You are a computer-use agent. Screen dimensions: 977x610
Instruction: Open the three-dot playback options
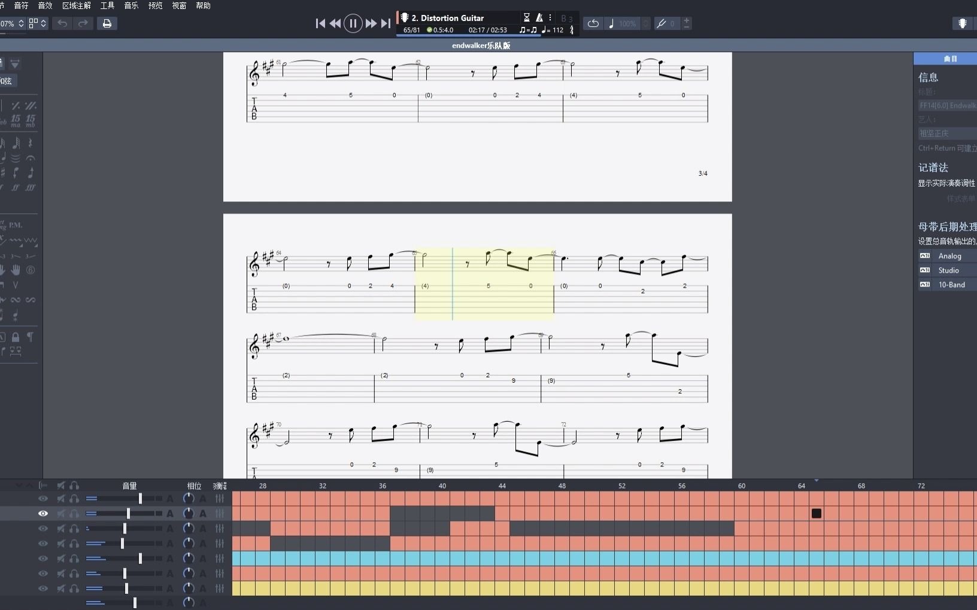(550, 18)
